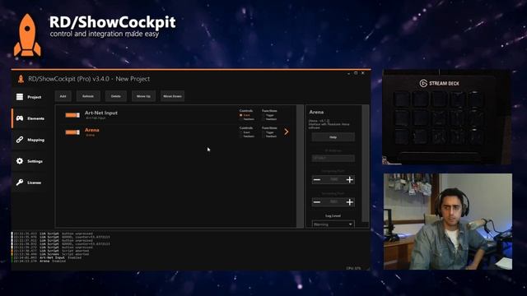This screenshot has height=296, width=527.
Task: Open the Project section via its list icon
Action: click(x=20, y=97)
